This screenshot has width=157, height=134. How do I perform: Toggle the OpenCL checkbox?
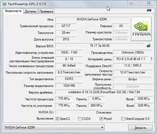57,119
